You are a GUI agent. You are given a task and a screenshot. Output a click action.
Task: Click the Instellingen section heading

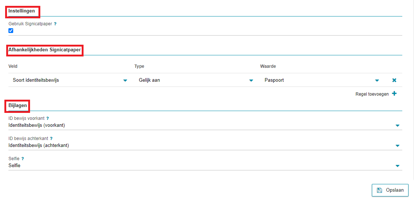coord(22,11)
